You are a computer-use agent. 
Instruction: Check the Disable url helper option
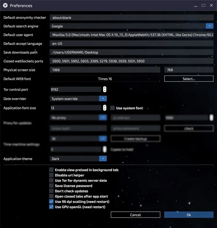coord(51,175)
